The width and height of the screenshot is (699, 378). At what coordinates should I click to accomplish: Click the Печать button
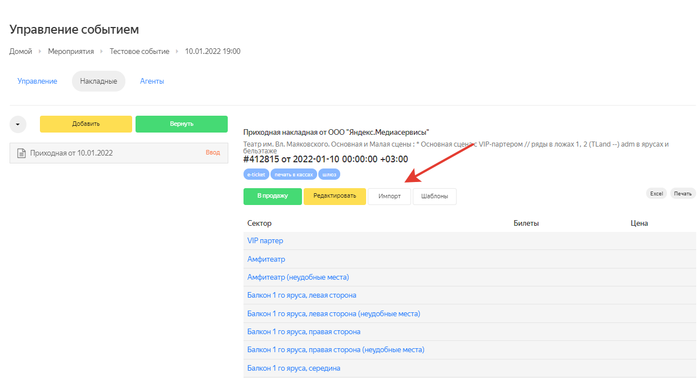coord(683,193)
